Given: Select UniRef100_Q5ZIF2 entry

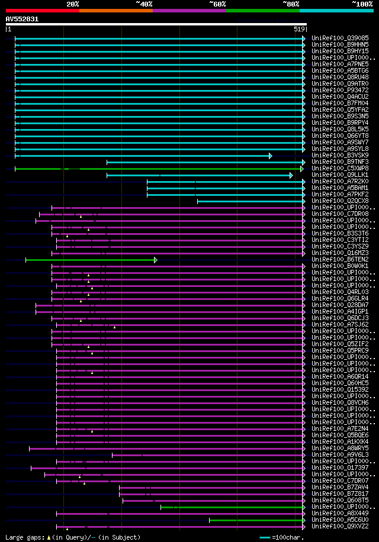Looking at the screenshot, I should click(x=340, y=344).
